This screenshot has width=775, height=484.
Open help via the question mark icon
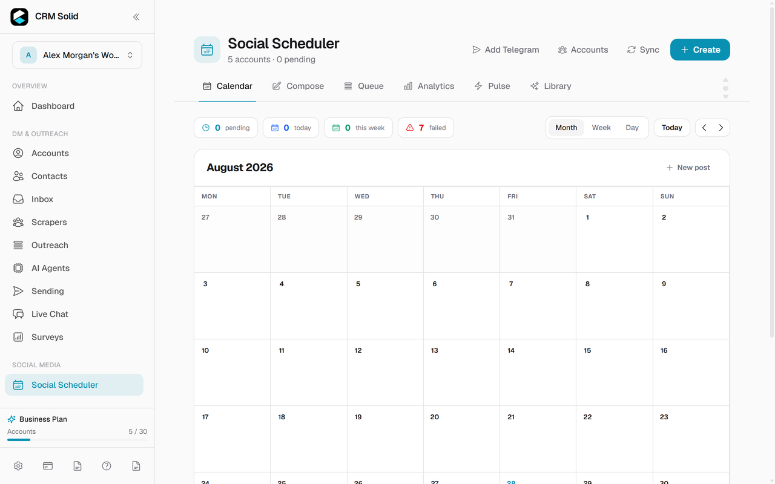tap(107, 466)
